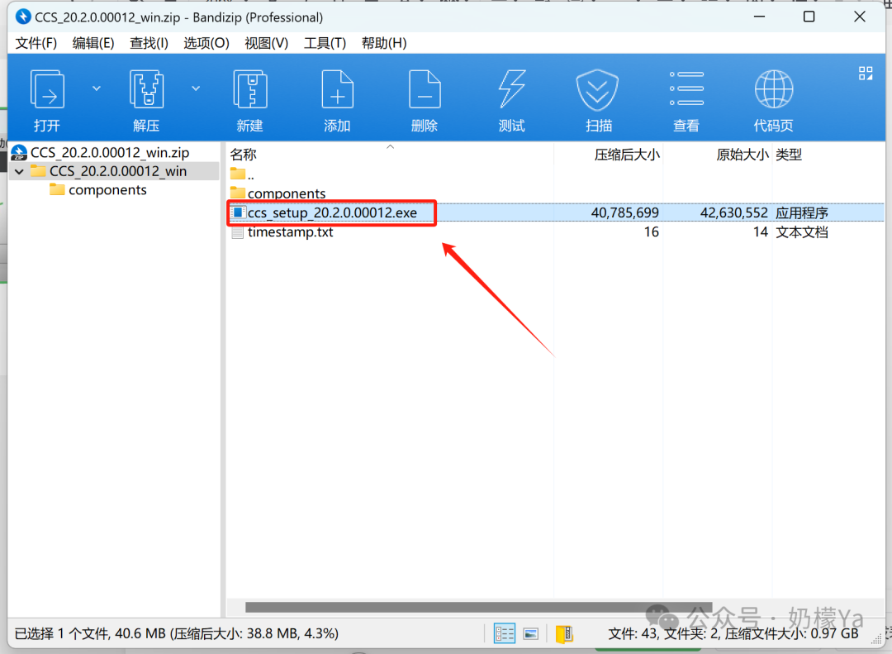This screenshot has width=892, height=654.
Task: Click the 打开 (Open) toolbar icon
Action: pyautogui.click(x=47, y=88)
